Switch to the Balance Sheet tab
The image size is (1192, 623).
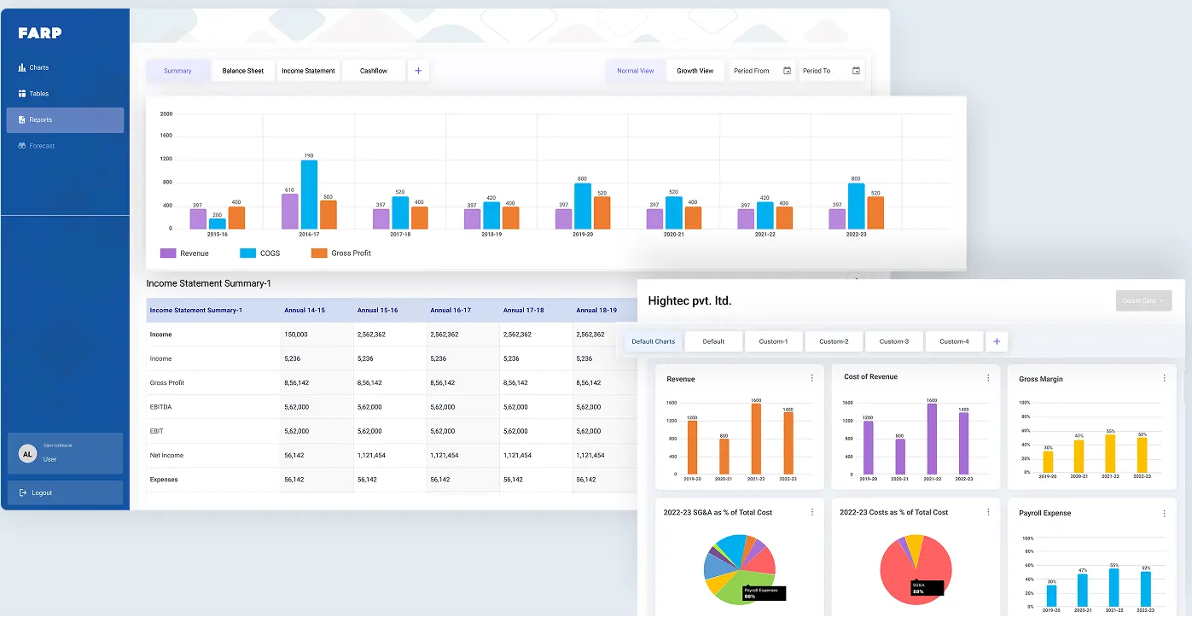tap(243, 70)
